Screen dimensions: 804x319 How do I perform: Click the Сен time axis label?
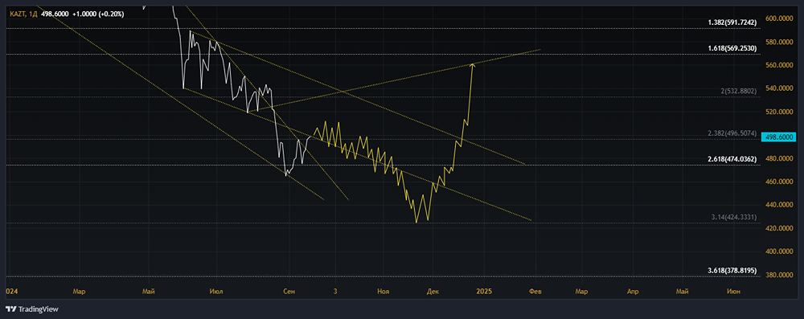click(289, 292)
